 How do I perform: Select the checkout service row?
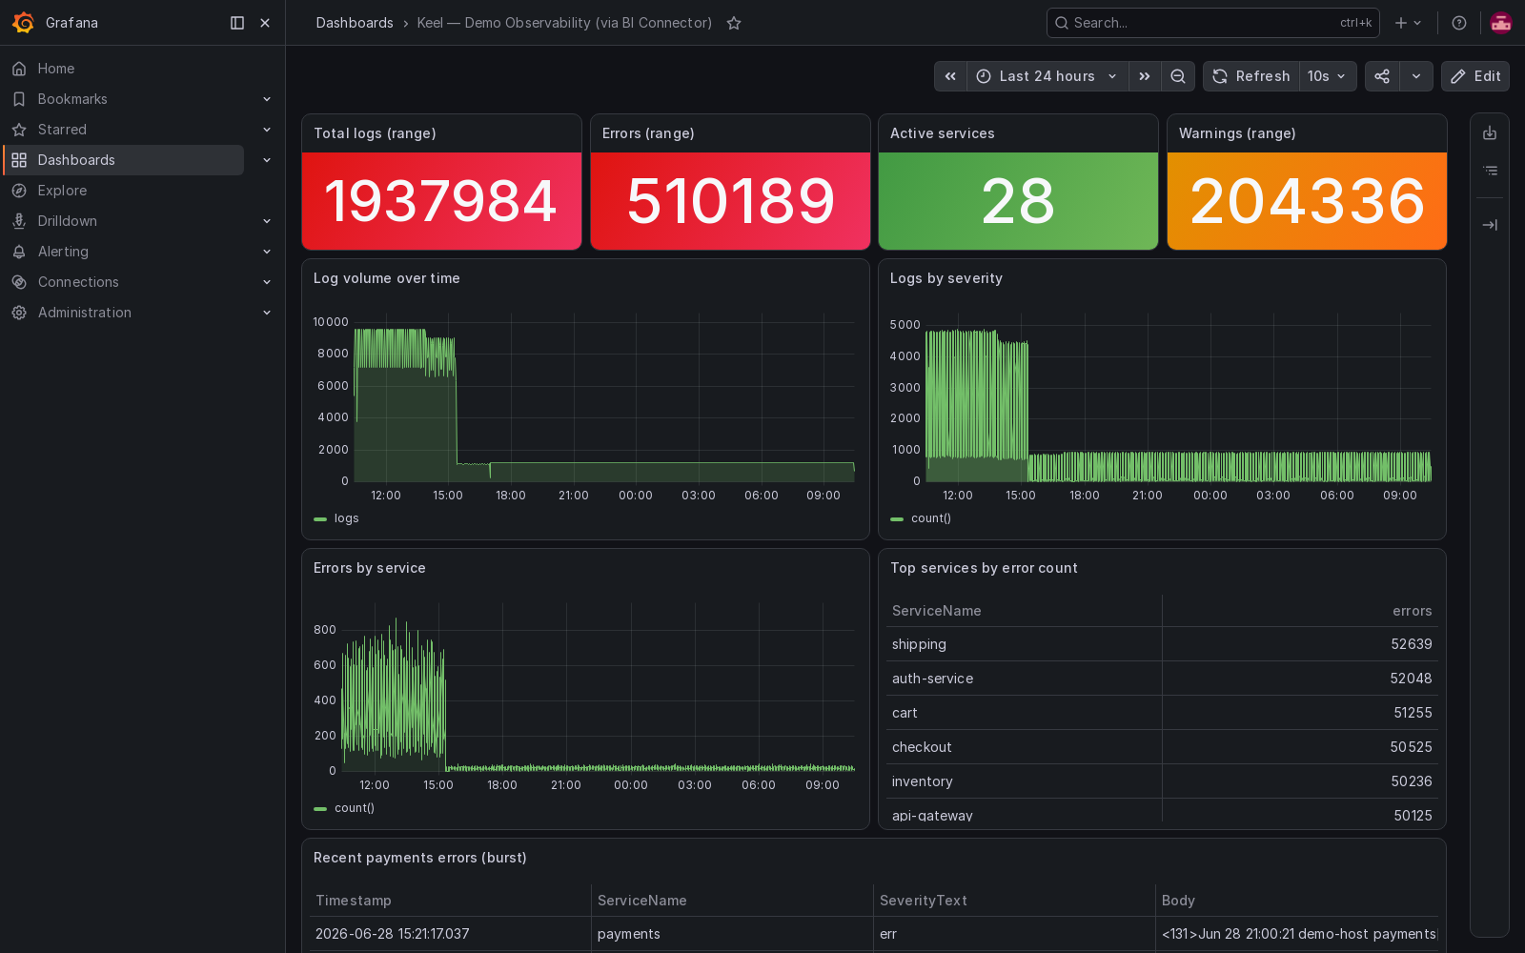1162,747
